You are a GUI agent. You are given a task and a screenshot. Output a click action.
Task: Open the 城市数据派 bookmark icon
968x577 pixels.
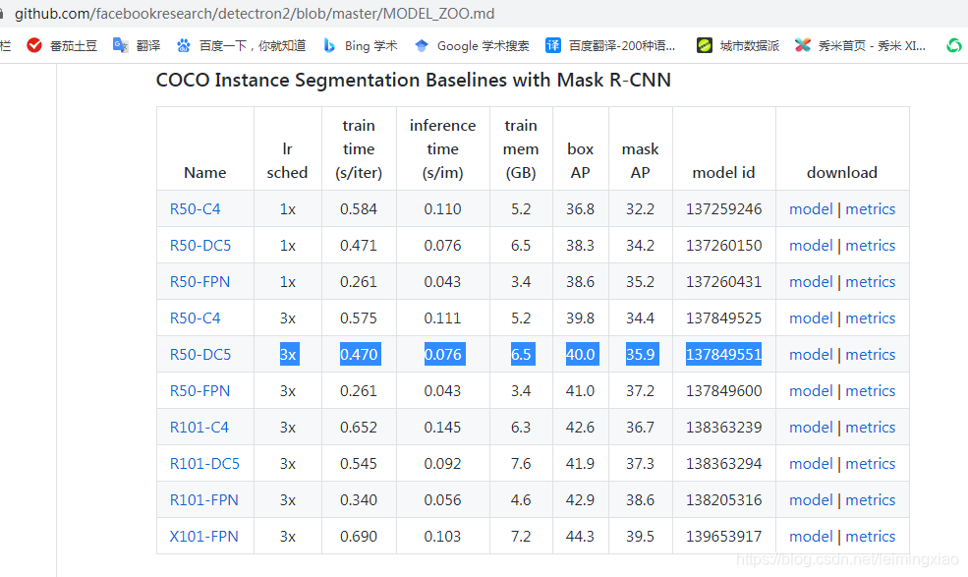[x=704, y=45]
